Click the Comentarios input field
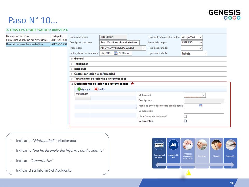Viewport: 249px width, 187px height. click(x=204, y=111)
